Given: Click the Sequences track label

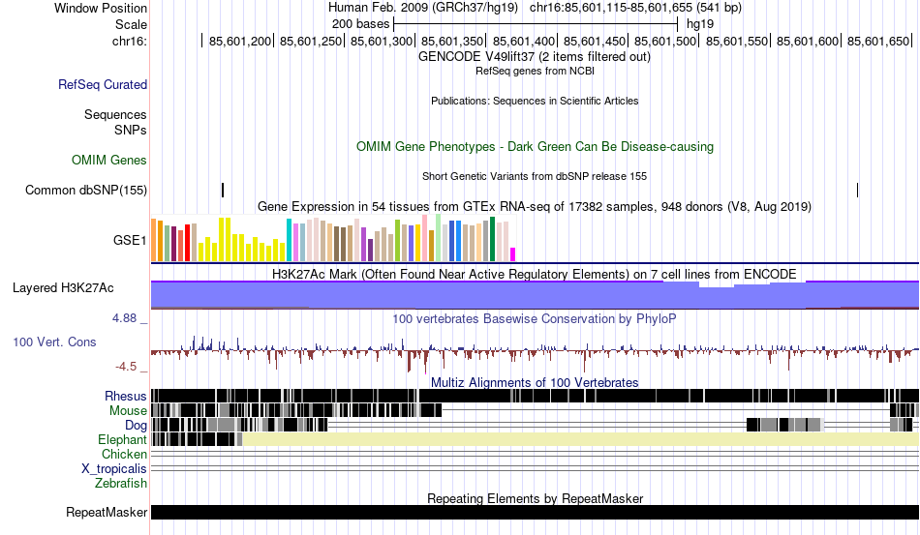Looking at the screenshot, I should [115, 114].
